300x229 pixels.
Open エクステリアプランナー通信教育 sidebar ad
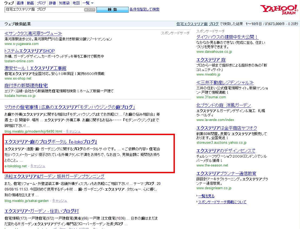click(x=226, y=174)
